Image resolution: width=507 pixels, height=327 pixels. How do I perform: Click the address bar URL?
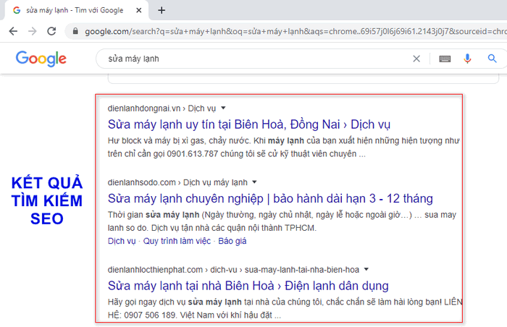[296, 31]
